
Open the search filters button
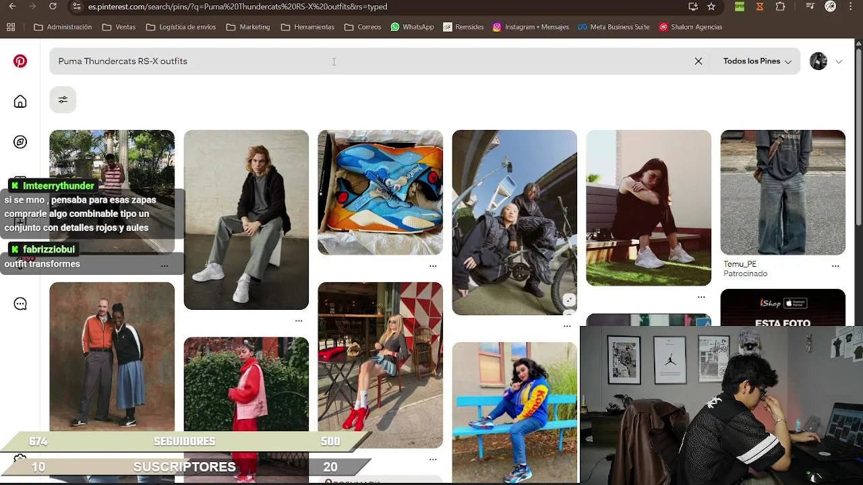coord(63,100)
